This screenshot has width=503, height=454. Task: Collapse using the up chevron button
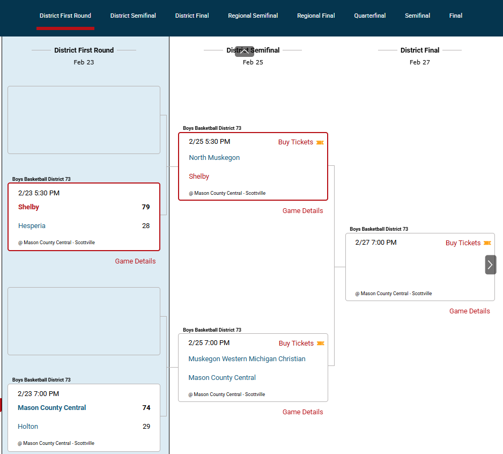point(245,52)
